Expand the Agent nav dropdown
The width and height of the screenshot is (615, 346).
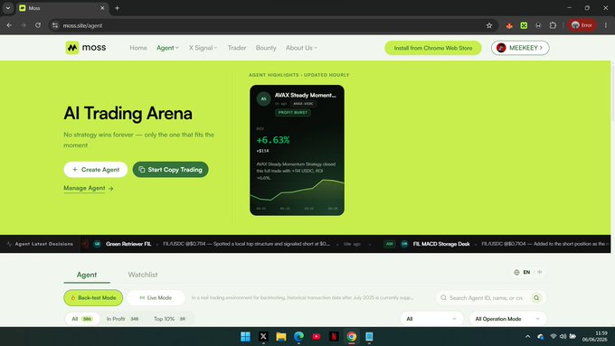pyautogui.click(x=167, y=48)
